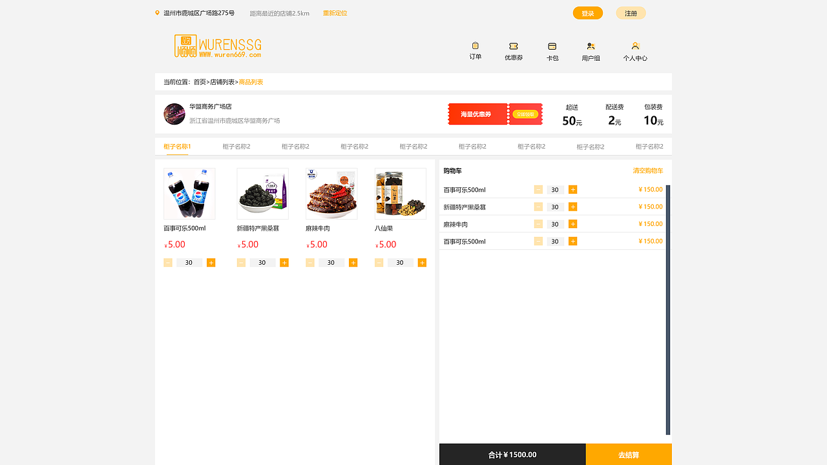Click quantity field under 麻辣牛肉 product
This screenshot has width=827, height=465.
[x=331, y=262]
